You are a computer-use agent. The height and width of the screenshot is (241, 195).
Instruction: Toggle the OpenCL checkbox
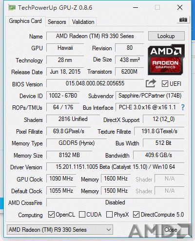coord(51,215)
